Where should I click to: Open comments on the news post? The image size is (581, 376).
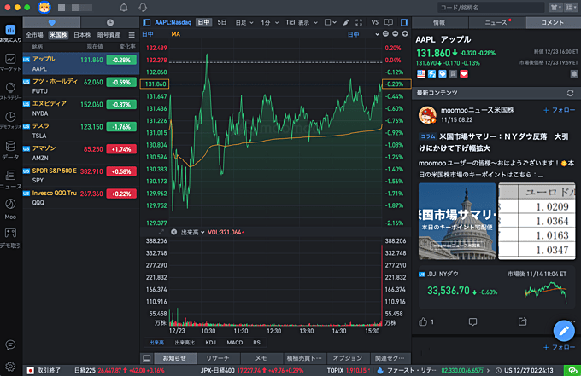[x=472, y=321]
